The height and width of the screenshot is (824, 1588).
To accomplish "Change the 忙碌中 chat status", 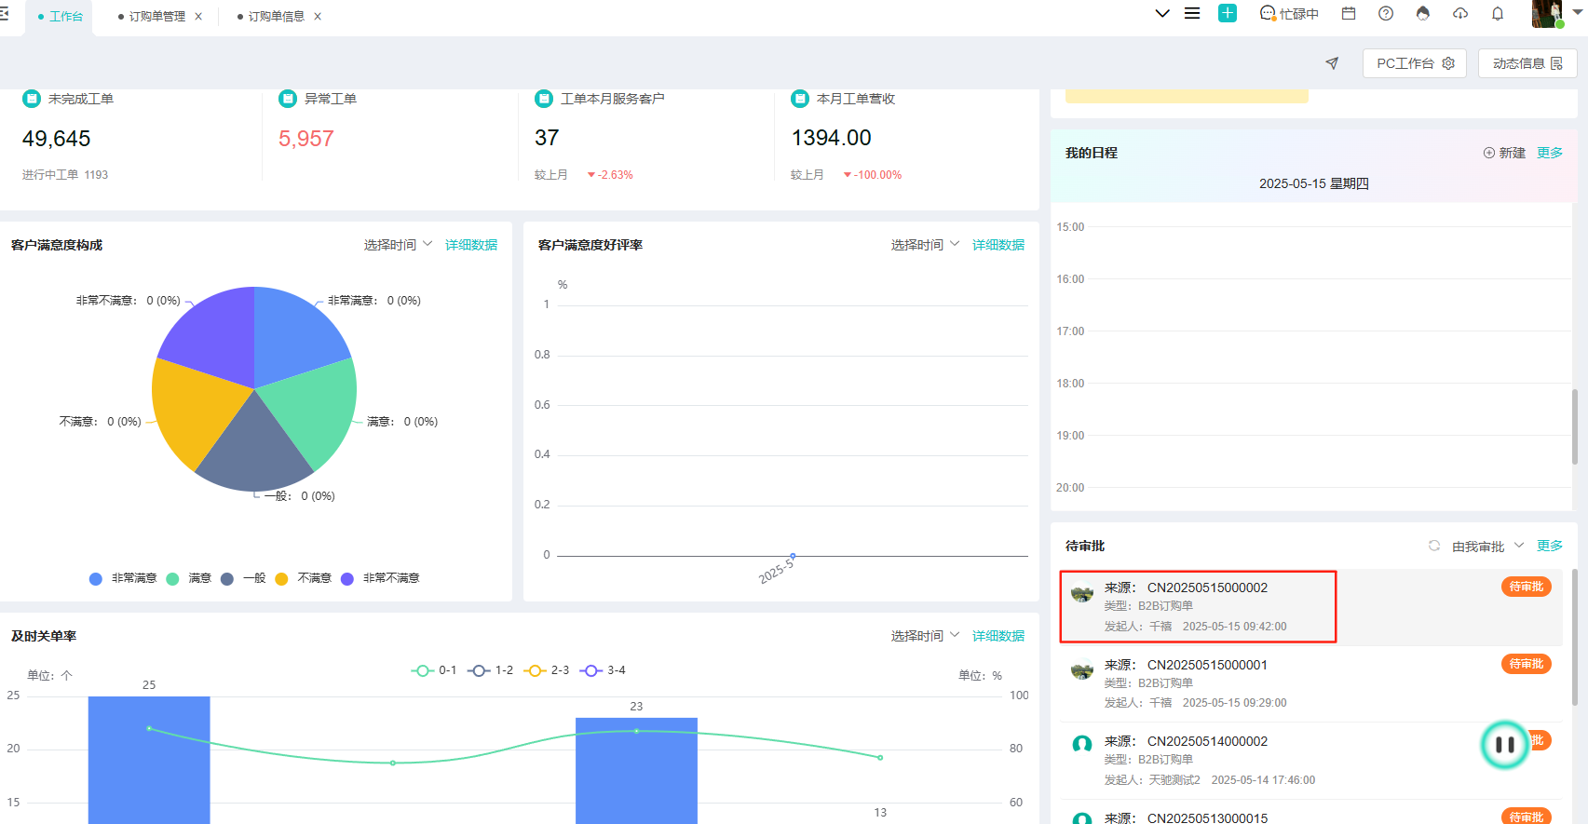I will pos(1289,13).
